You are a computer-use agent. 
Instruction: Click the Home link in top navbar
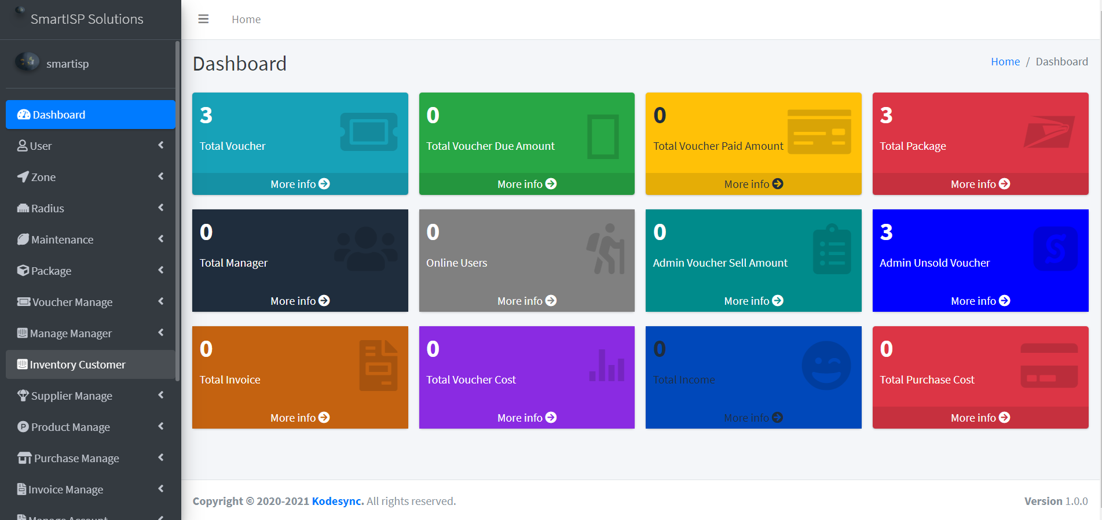click(x=246, y=19)
